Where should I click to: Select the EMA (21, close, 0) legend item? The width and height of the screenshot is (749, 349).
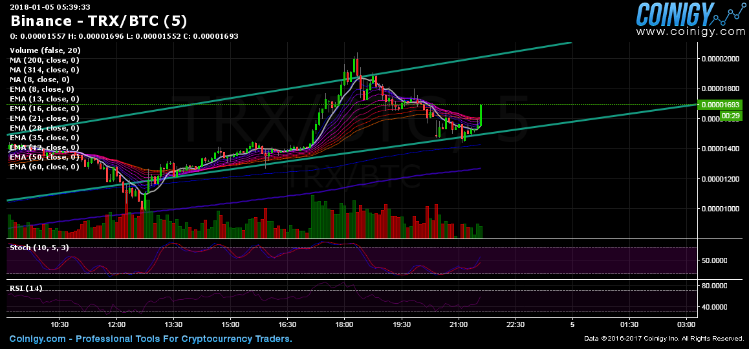tap(45, 118)
